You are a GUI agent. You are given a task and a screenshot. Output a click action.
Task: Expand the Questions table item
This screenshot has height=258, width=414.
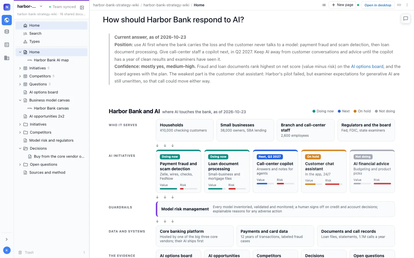coord(20,84)
